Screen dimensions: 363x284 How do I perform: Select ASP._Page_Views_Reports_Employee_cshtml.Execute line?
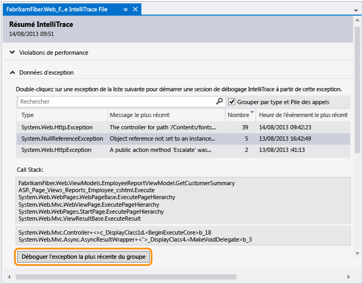click(x=86, y=190)
